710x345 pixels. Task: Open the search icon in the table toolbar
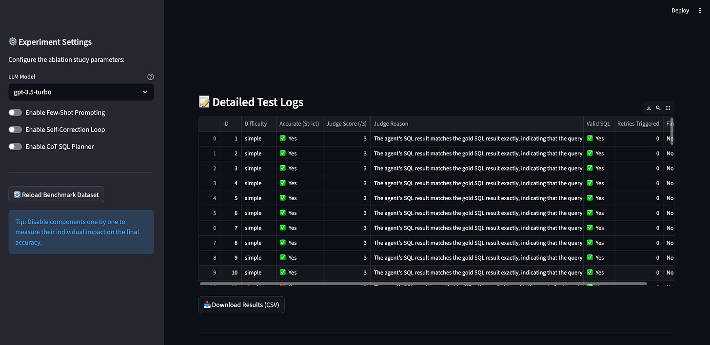(x=658, y=108)
